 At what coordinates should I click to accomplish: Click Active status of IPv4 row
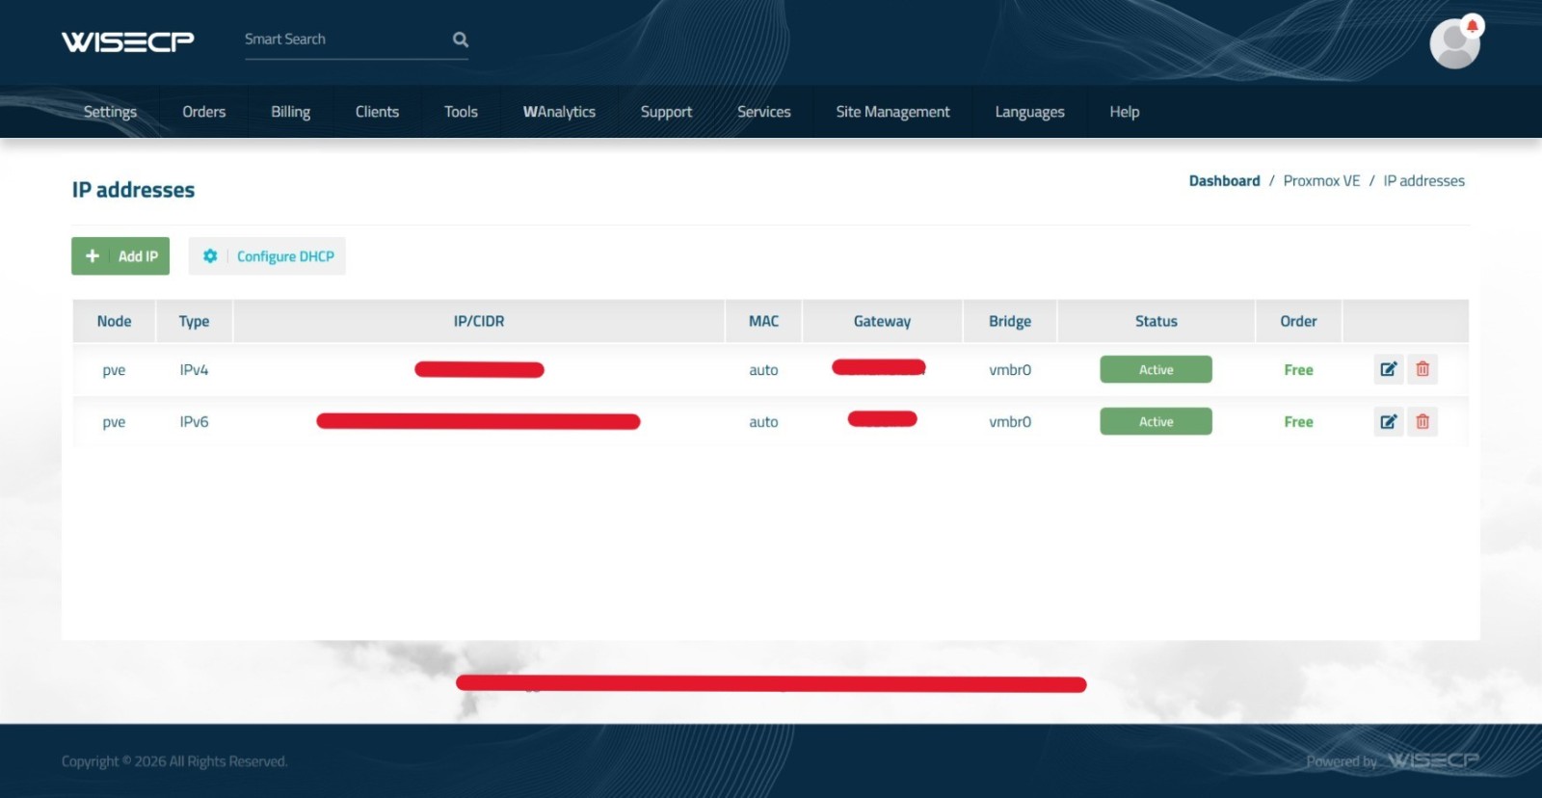[x=1156, y=370]
